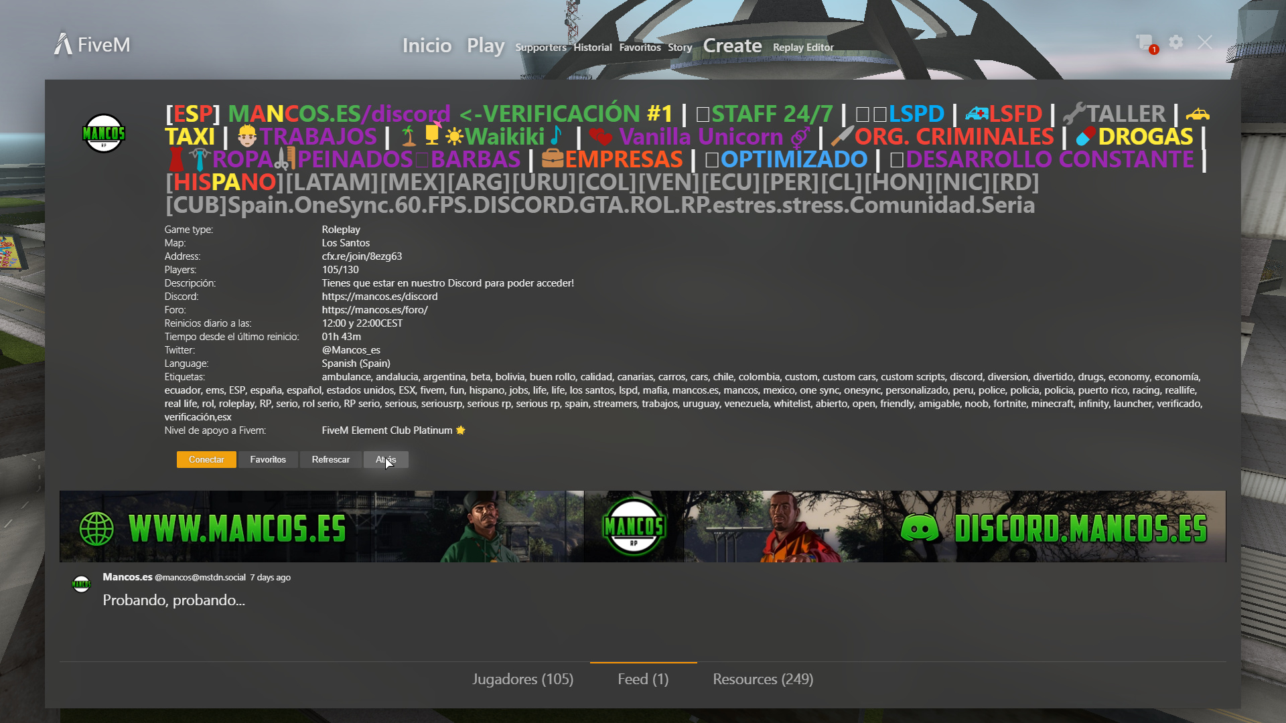The height and width of the screenshot is (723, 1286).
Task: Close FiveM with the X icon
Action: pos(1205,42)
